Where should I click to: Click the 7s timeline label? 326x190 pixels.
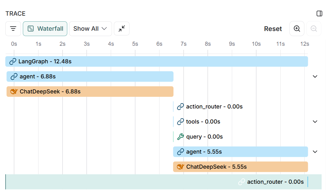184,44
